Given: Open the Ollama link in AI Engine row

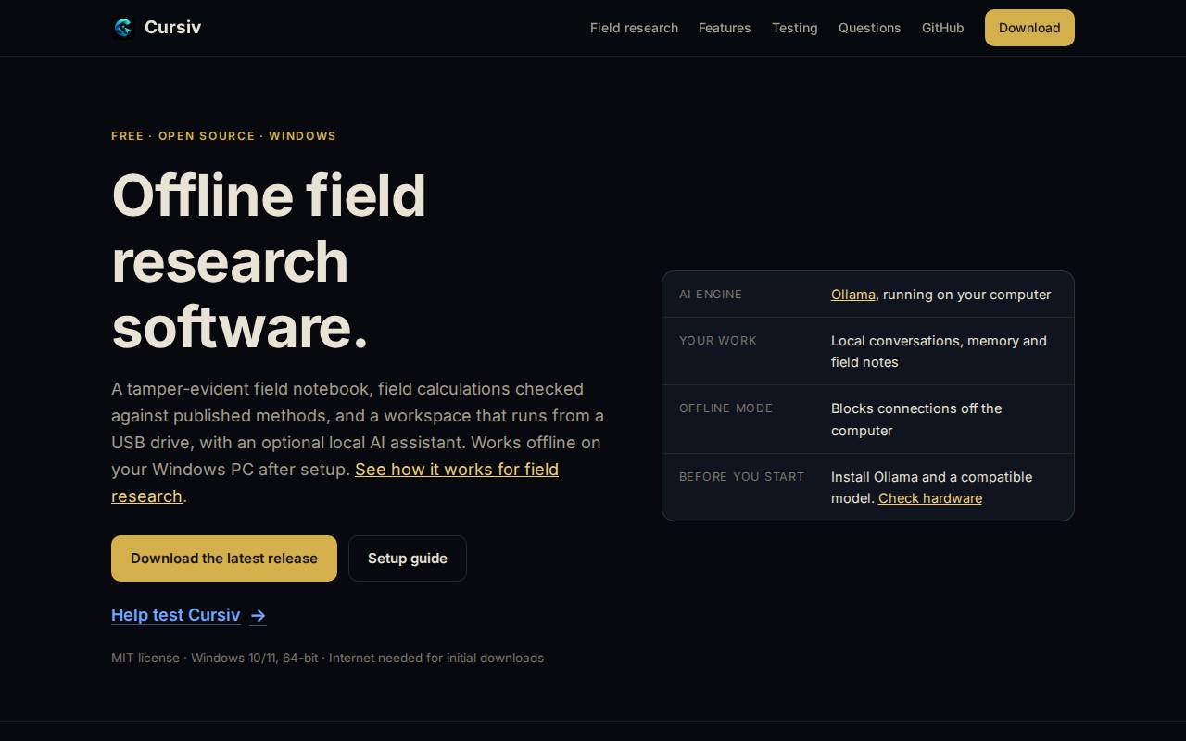Looking at the screenshot, I should coord(852,295).
